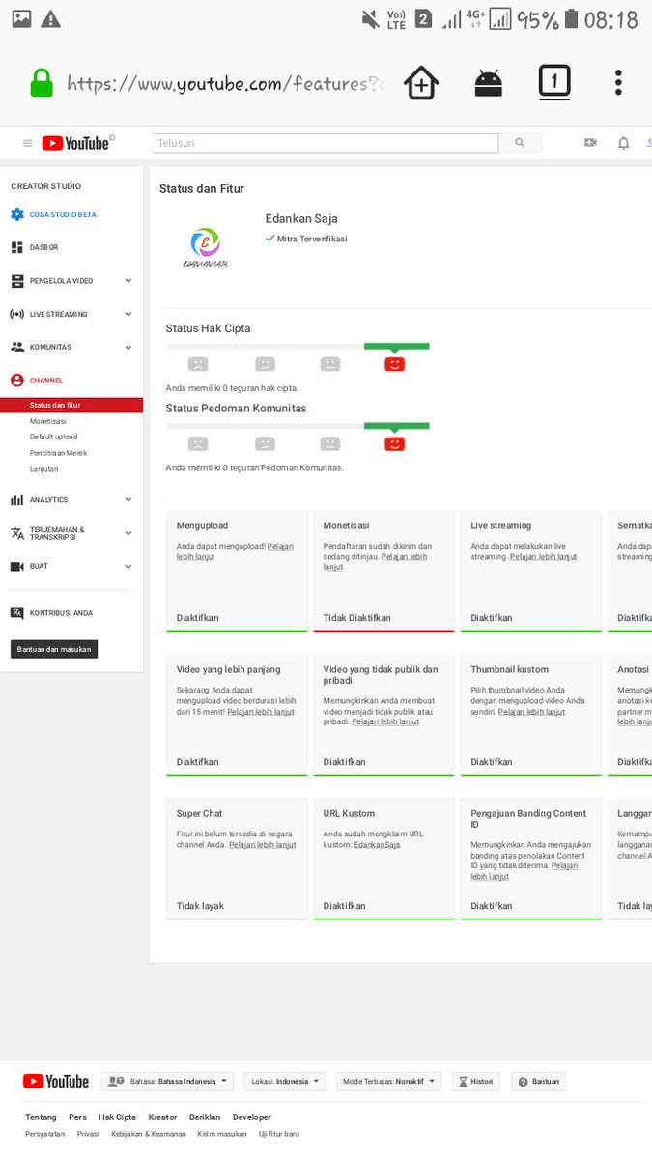Image resolution: width=652 pixels, height=1159 pixels.
Task: Click the Live Streaming broadcast icon
Action: point(16,314)
